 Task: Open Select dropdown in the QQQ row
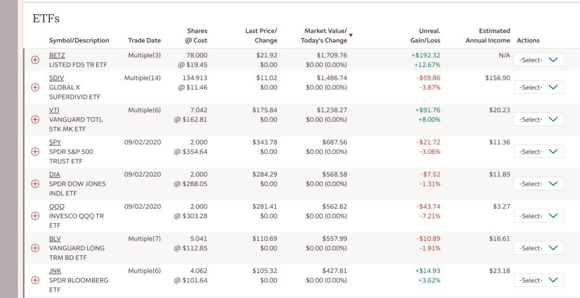point(538,216)
